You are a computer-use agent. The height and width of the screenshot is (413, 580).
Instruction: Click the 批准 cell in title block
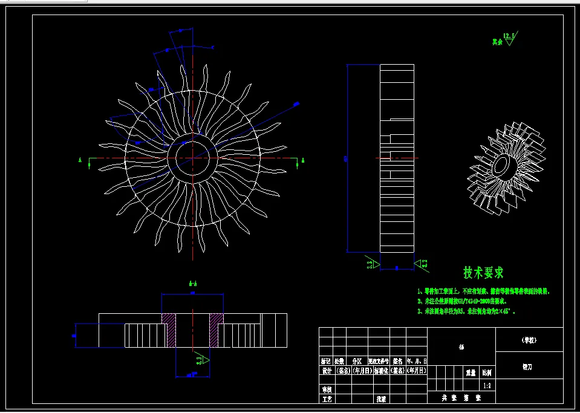(382, 399)
